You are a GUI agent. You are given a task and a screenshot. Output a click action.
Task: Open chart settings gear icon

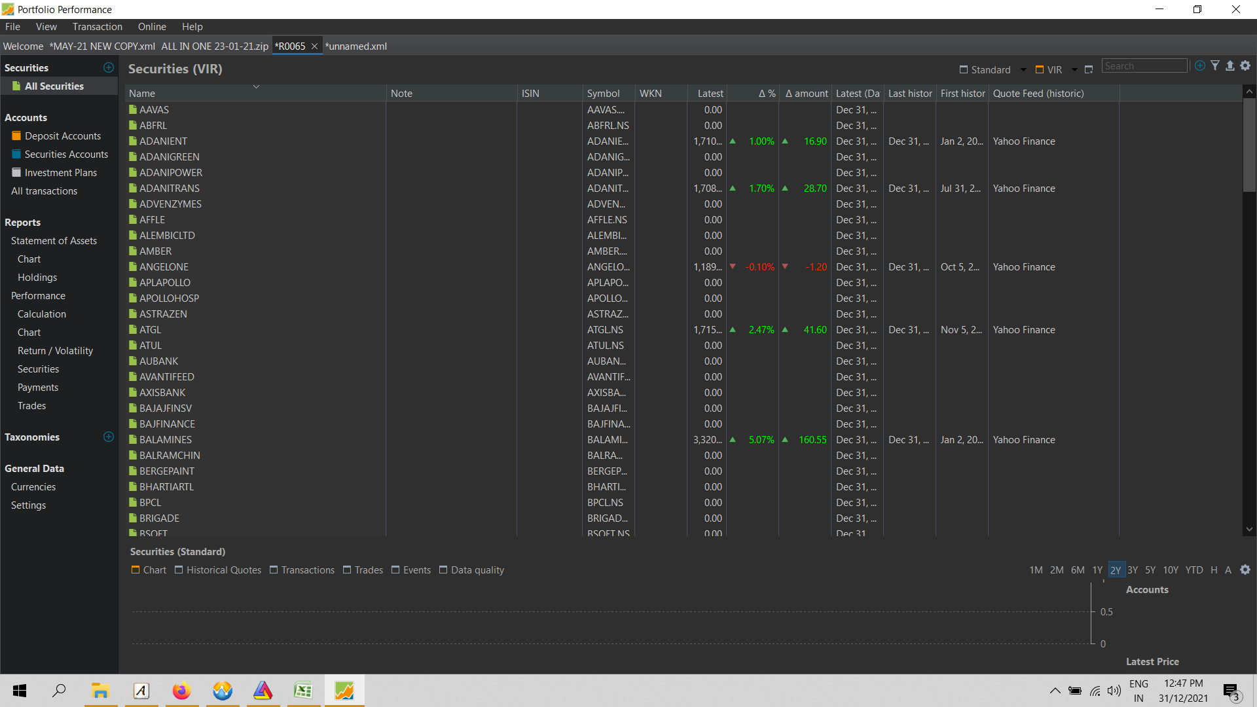[x=1245, y=570]
